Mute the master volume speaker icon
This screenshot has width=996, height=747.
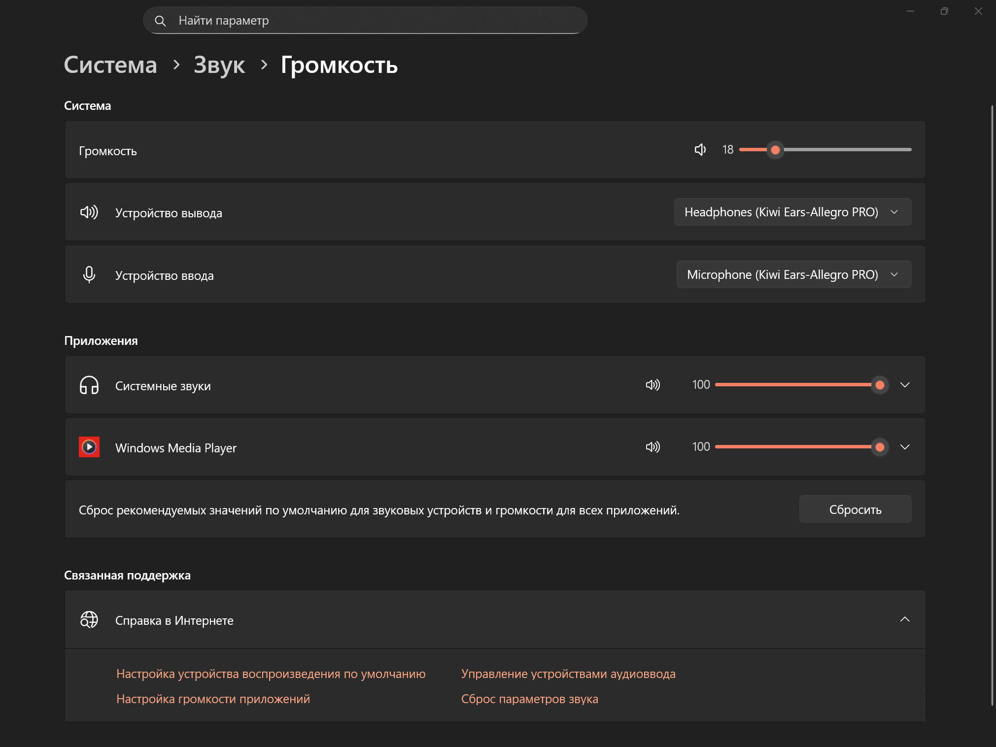[700, 150]
